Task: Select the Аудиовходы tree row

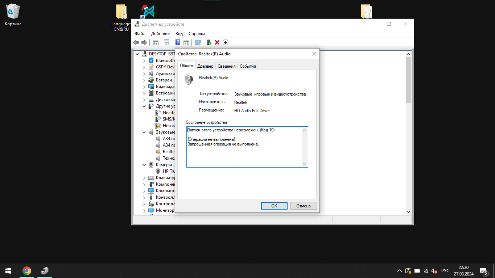Action: pyautogui.click(x=161, y=73)
